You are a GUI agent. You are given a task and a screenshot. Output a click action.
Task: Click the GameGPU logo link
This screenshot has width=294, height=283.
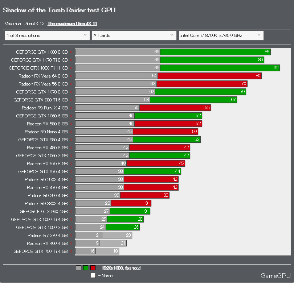point(275,276)
